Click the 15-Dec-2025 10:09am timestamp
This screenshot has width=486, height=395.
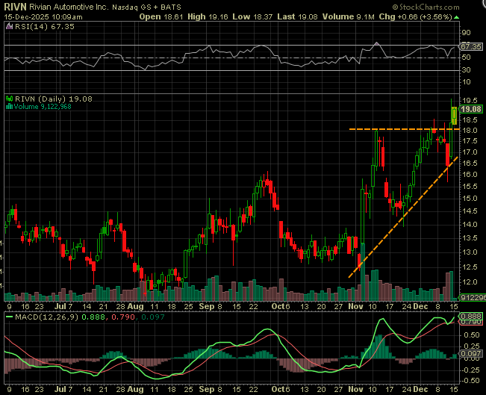point(43,17)
